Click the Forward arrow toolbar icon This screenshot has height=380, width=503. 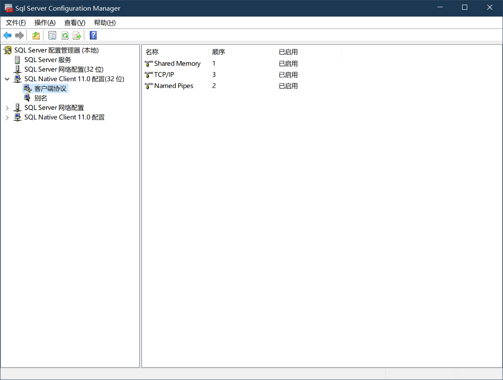(20, 35)
